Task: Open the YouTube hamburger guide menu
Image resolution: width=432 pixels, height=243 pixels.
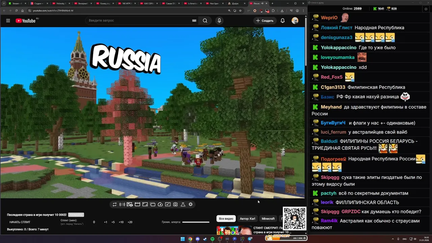Action: [x=8, y=21]
